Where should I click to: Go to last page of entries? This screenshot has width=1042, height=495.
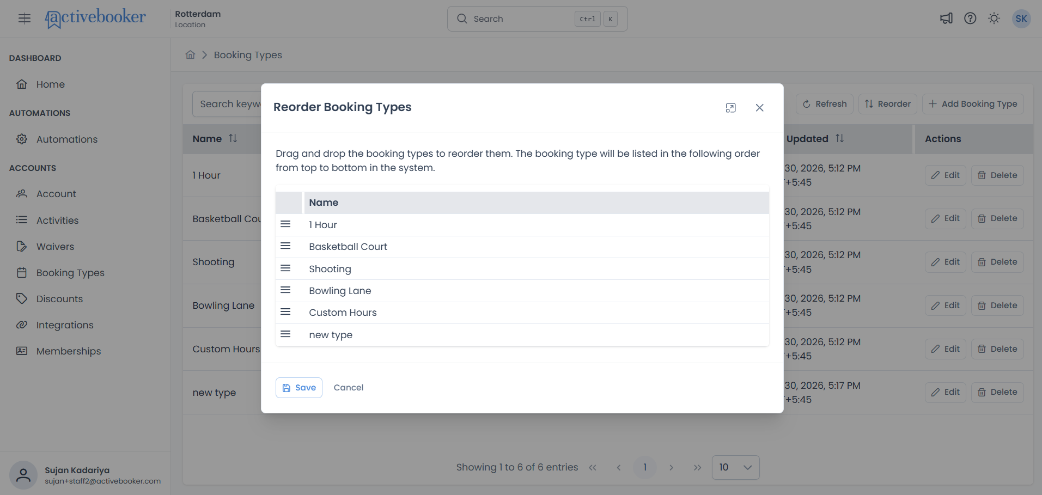697,467
